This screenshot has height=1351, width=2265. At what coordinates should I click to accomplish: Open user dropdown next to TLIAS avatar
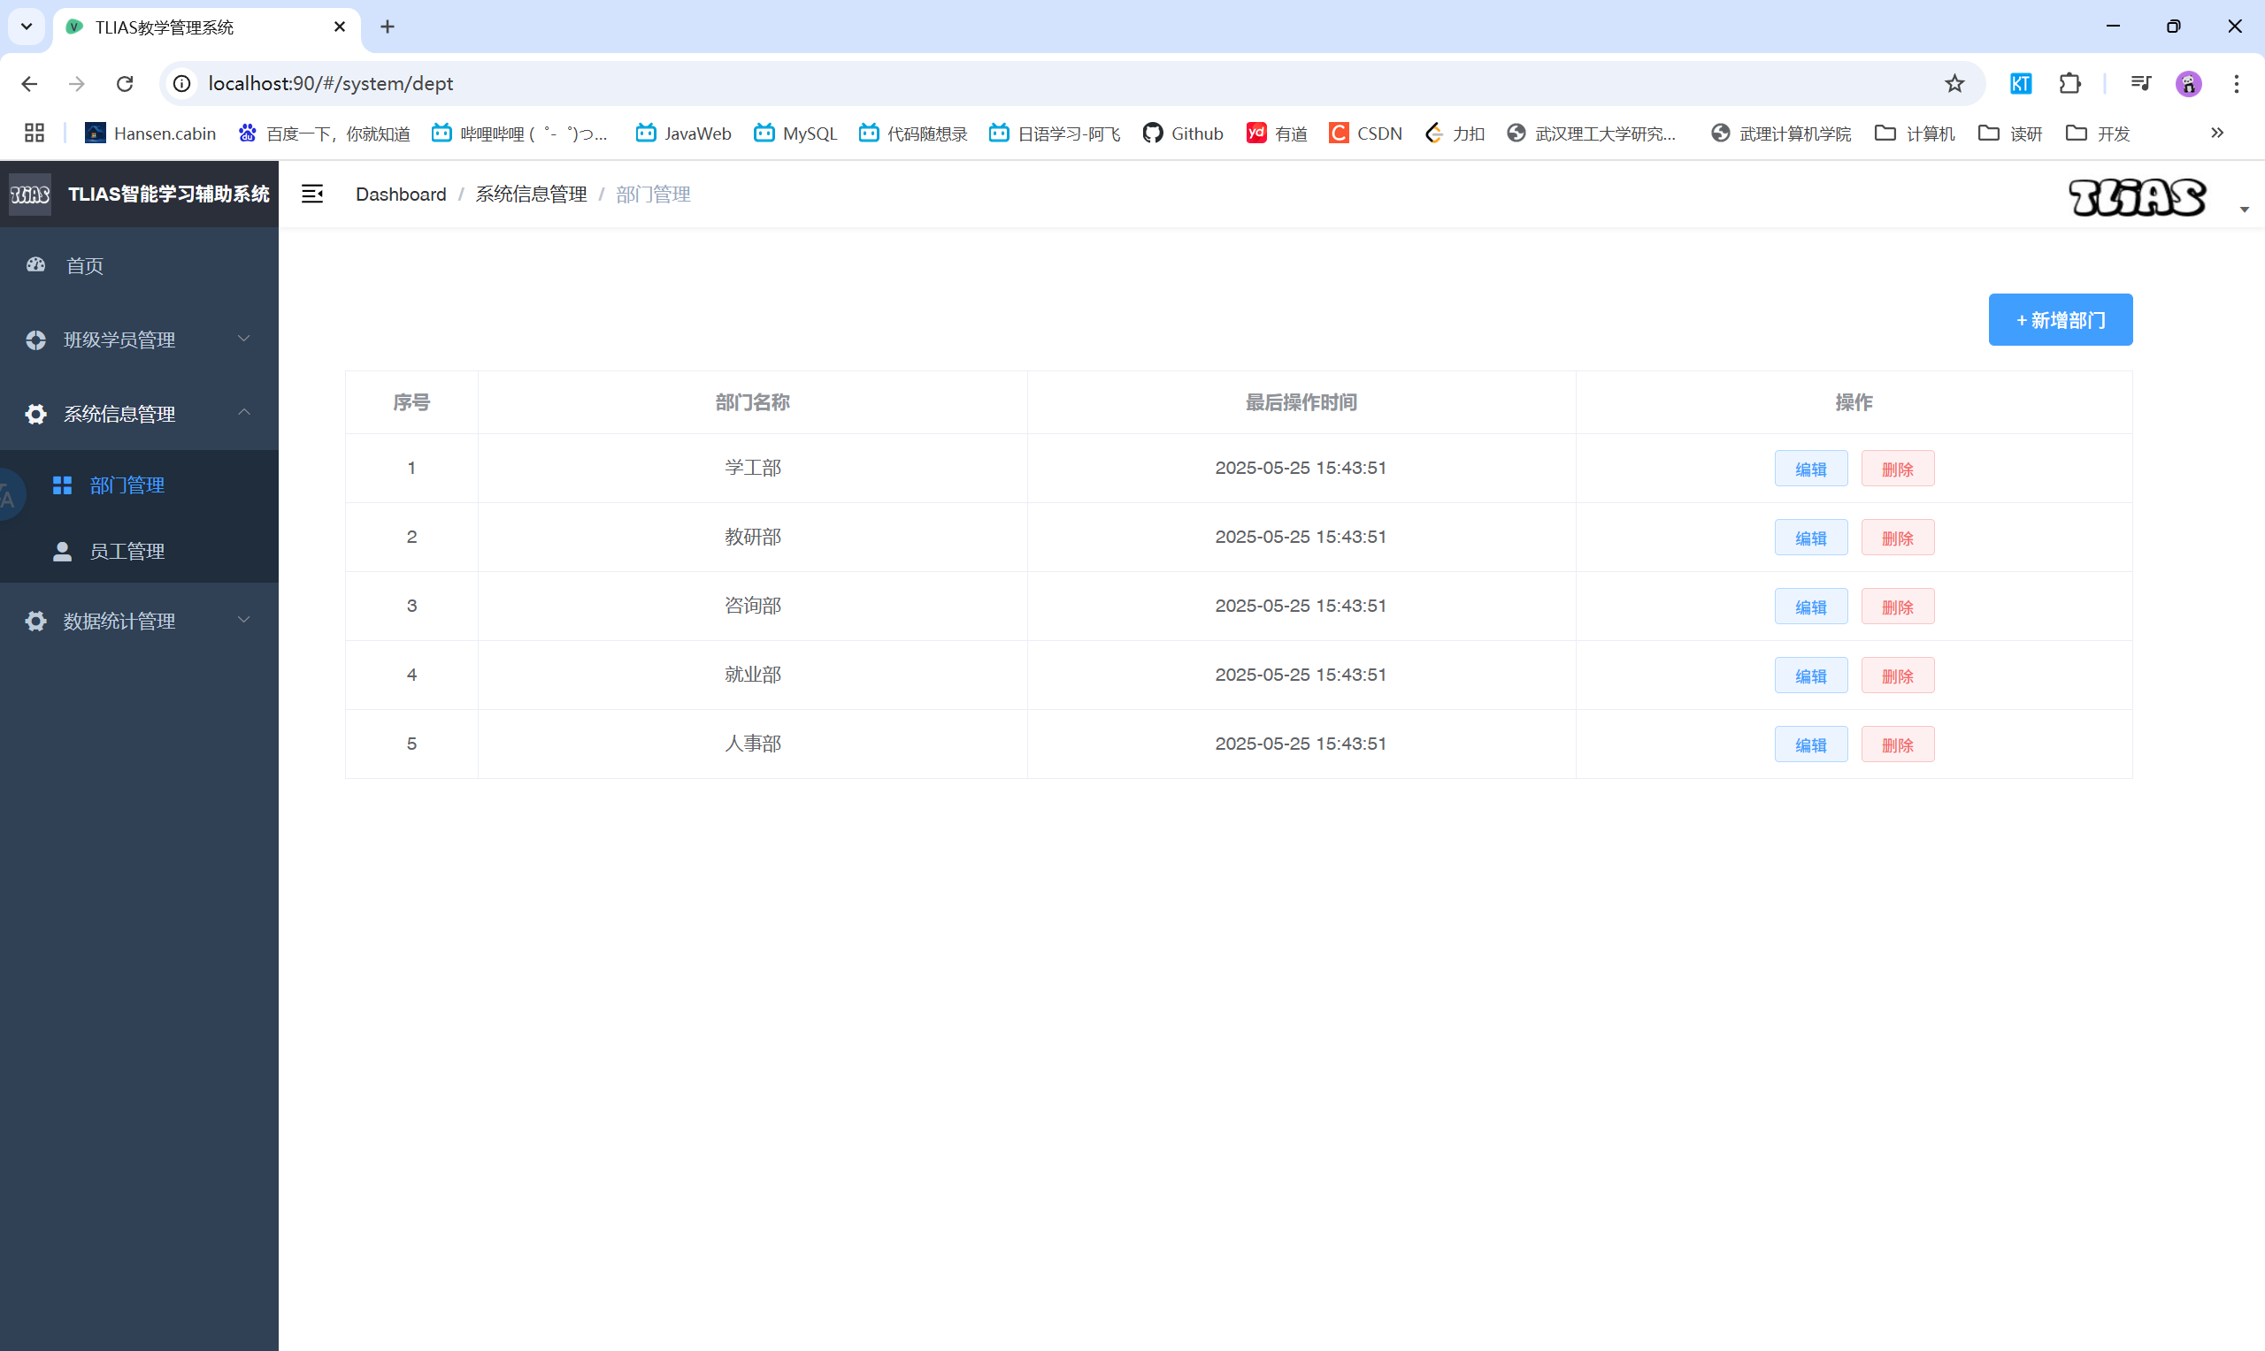coord(2243,210)
